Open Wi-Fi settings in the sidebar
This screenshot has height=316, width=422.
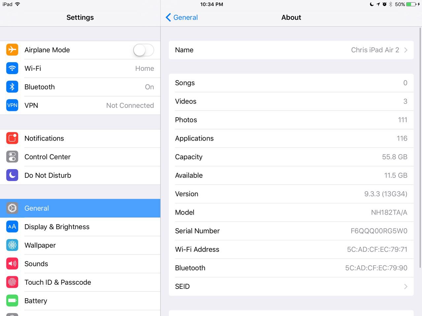coord(80,68)
